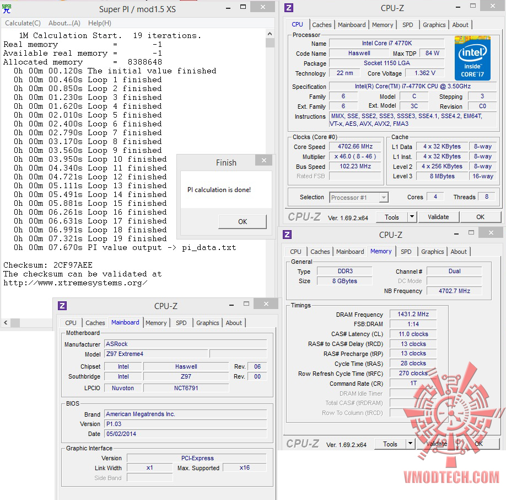
Task: Switch to Memory tab in top CPU-Z window
Action: point(383,25)
